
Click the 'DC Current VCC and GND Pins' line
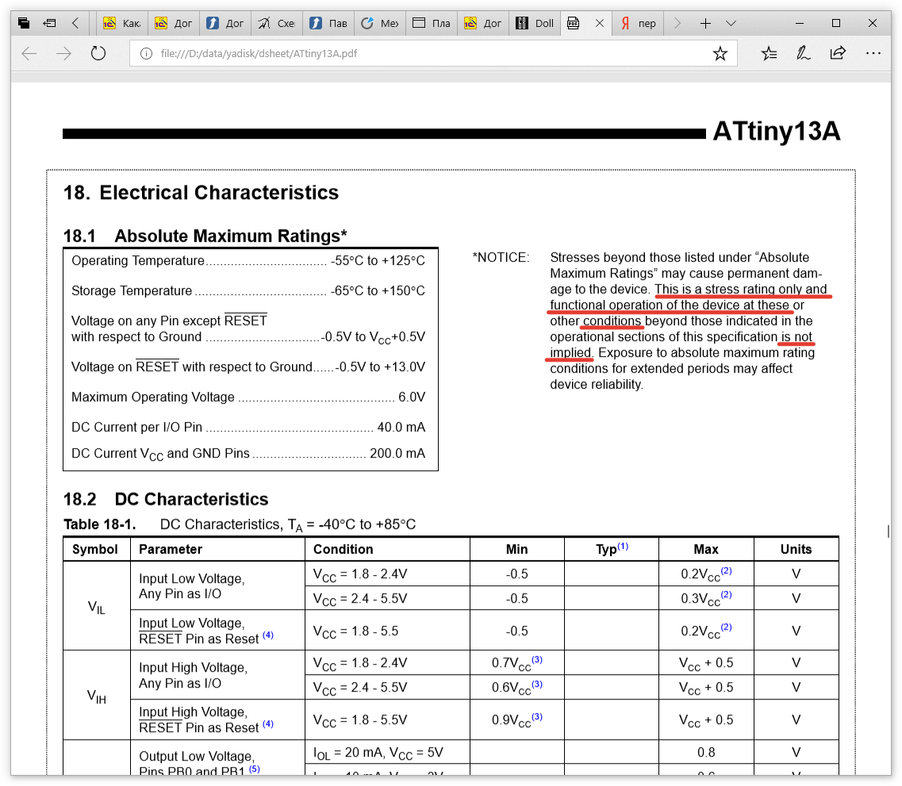click(248, 454)
